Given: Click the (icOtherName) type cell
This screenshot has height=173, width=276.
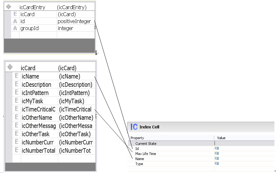Looking at the screenshot, I should coord(76,118).
